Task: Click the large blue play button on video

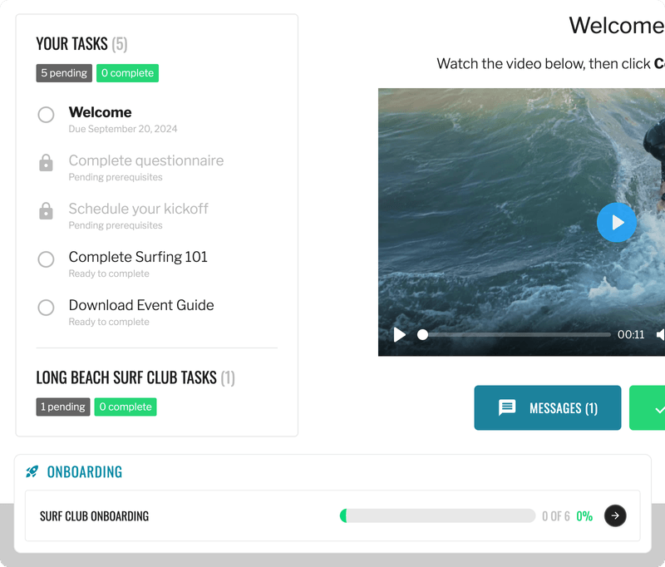Action: (x=616, y=222)
